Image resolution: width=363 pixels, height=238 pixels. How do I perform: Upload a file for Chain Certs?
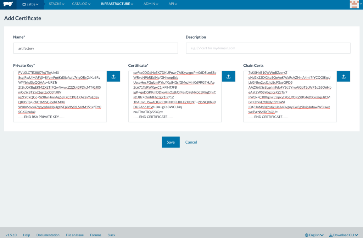[343, 76]
